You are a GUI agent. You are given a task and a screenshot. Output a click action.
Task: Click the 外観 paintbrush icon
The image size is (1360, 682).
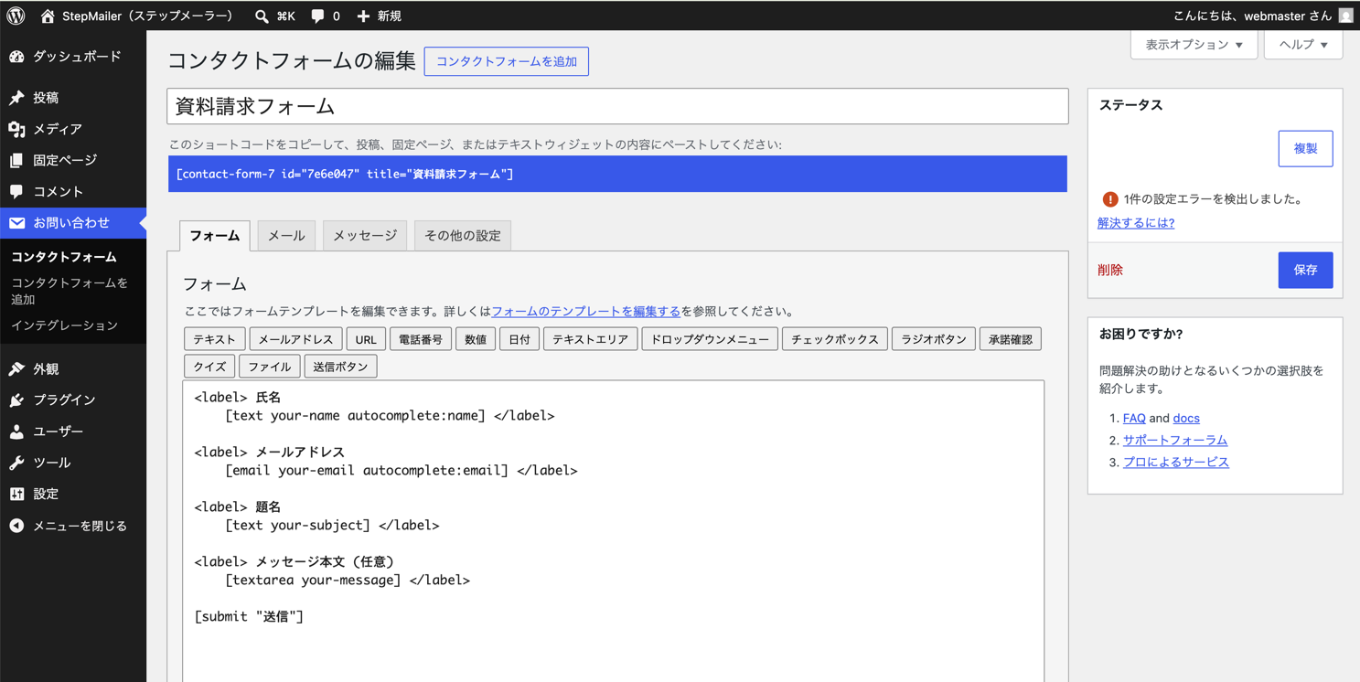[16, 369]
